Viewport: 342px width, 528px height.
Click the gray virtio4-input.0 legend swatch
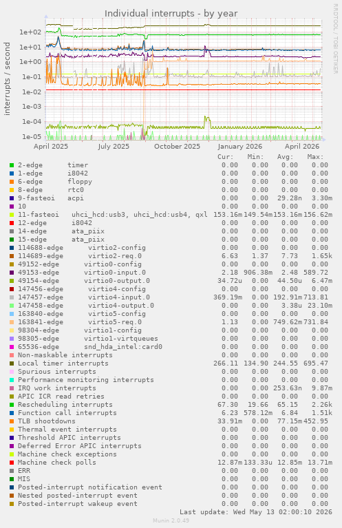point(12,297)
